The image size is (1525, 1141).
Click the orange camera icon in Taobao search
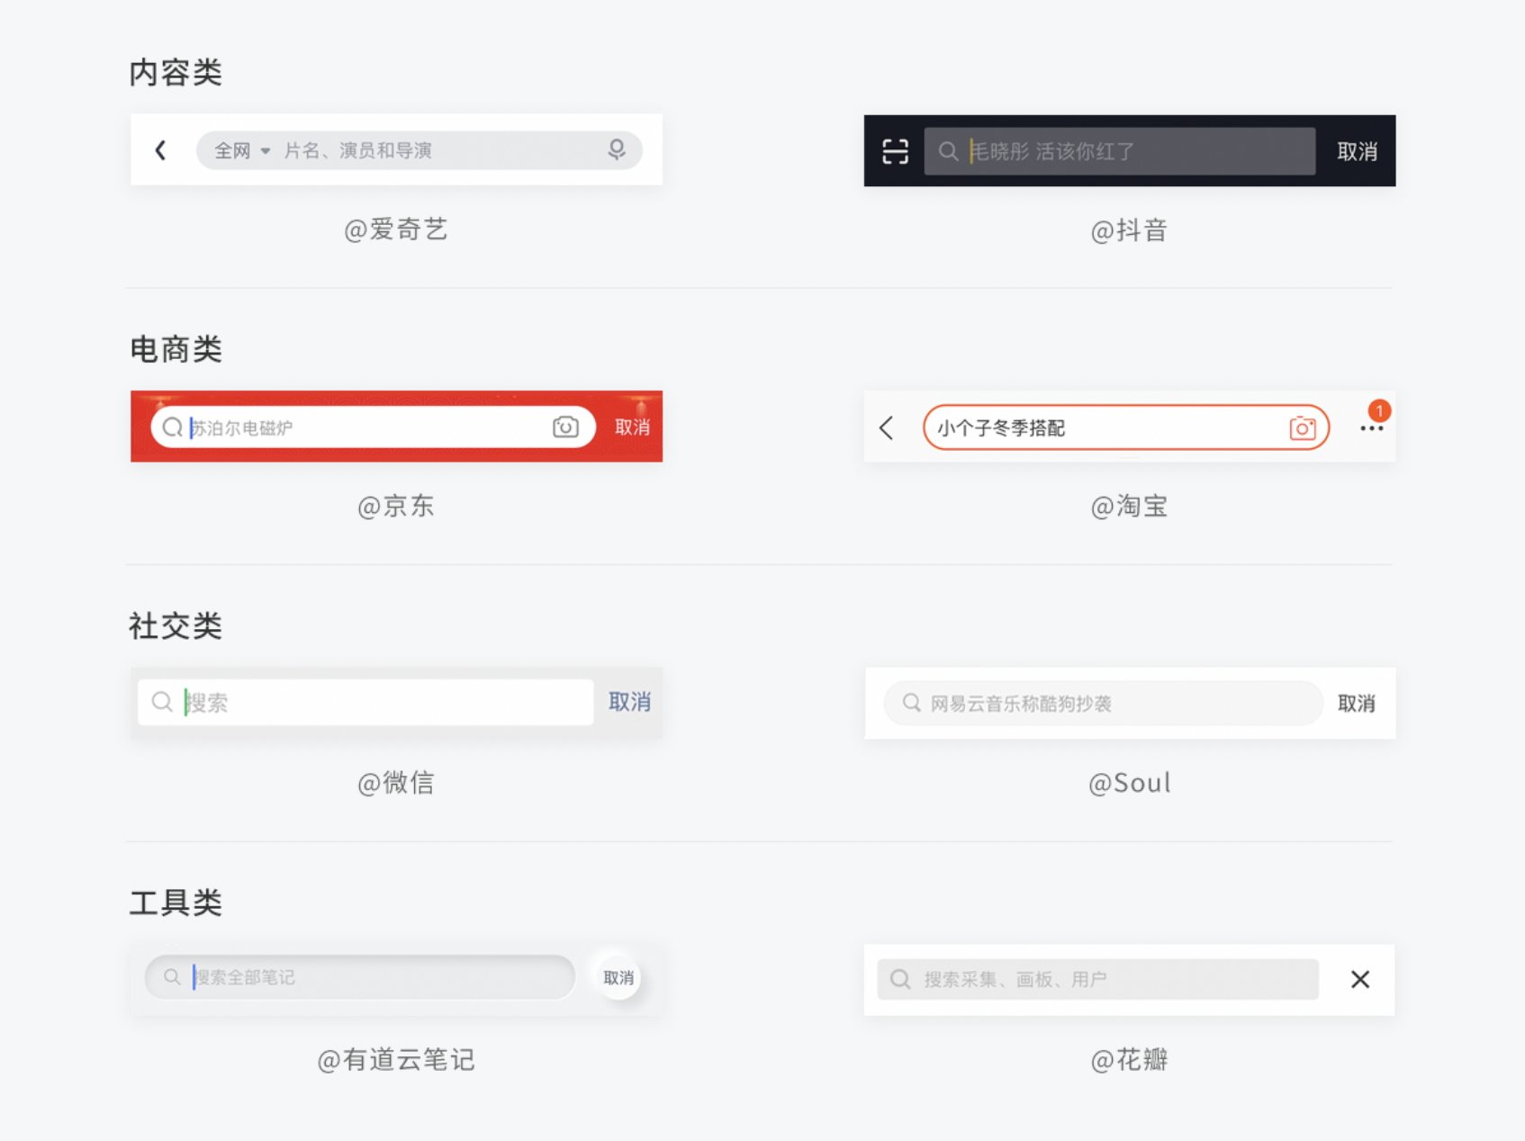point(1302,428)
